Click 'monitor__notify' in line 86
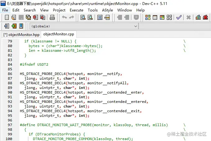 coord(104,74)
